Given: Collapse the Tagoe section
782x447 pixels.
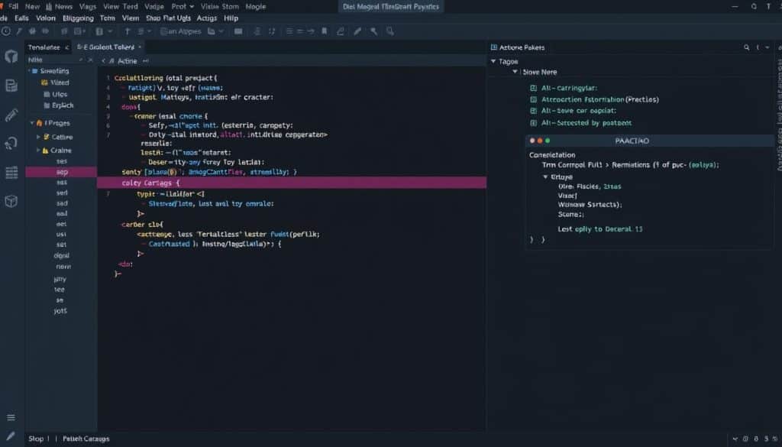Looking at the screenshot, I should point(493,61).
